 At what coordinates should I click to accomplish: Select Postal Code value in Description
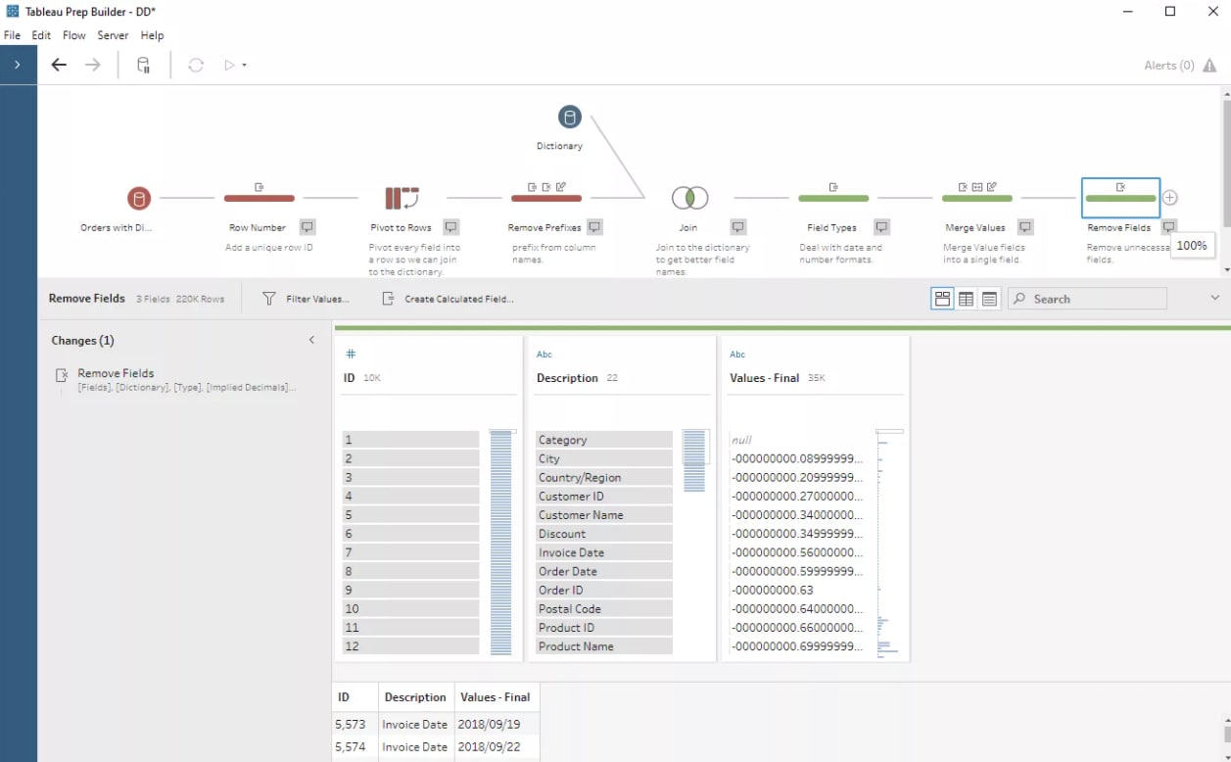[604, 609]
